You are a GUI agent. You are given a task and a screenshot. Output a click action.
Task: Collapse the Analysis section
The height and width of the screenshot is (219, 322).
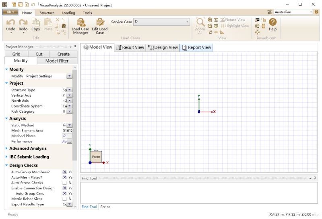(6, 118)
